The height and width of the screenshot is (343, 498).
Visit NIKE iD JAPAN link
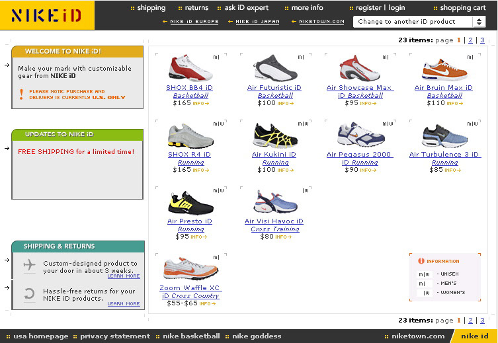(257, 22)
